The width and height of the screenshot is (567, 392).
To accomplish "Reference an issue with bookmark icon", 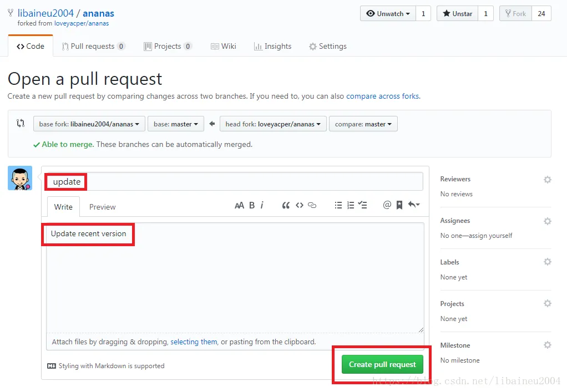I will [399, 205].
